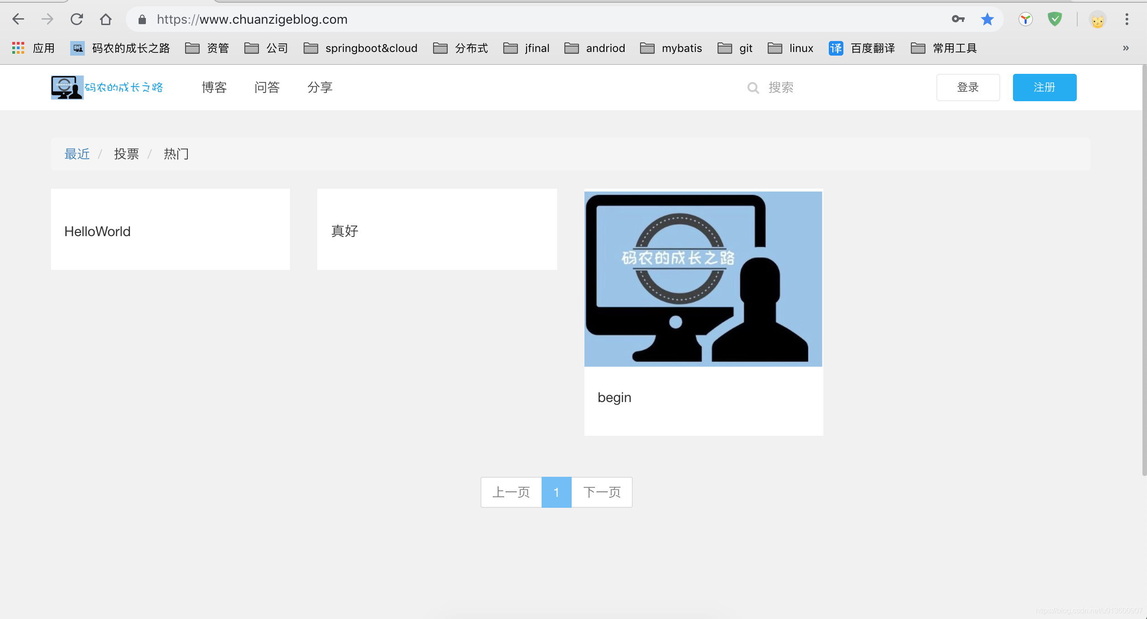
Task: Reload the page with the refresh icon
Action: click(77, 19)
